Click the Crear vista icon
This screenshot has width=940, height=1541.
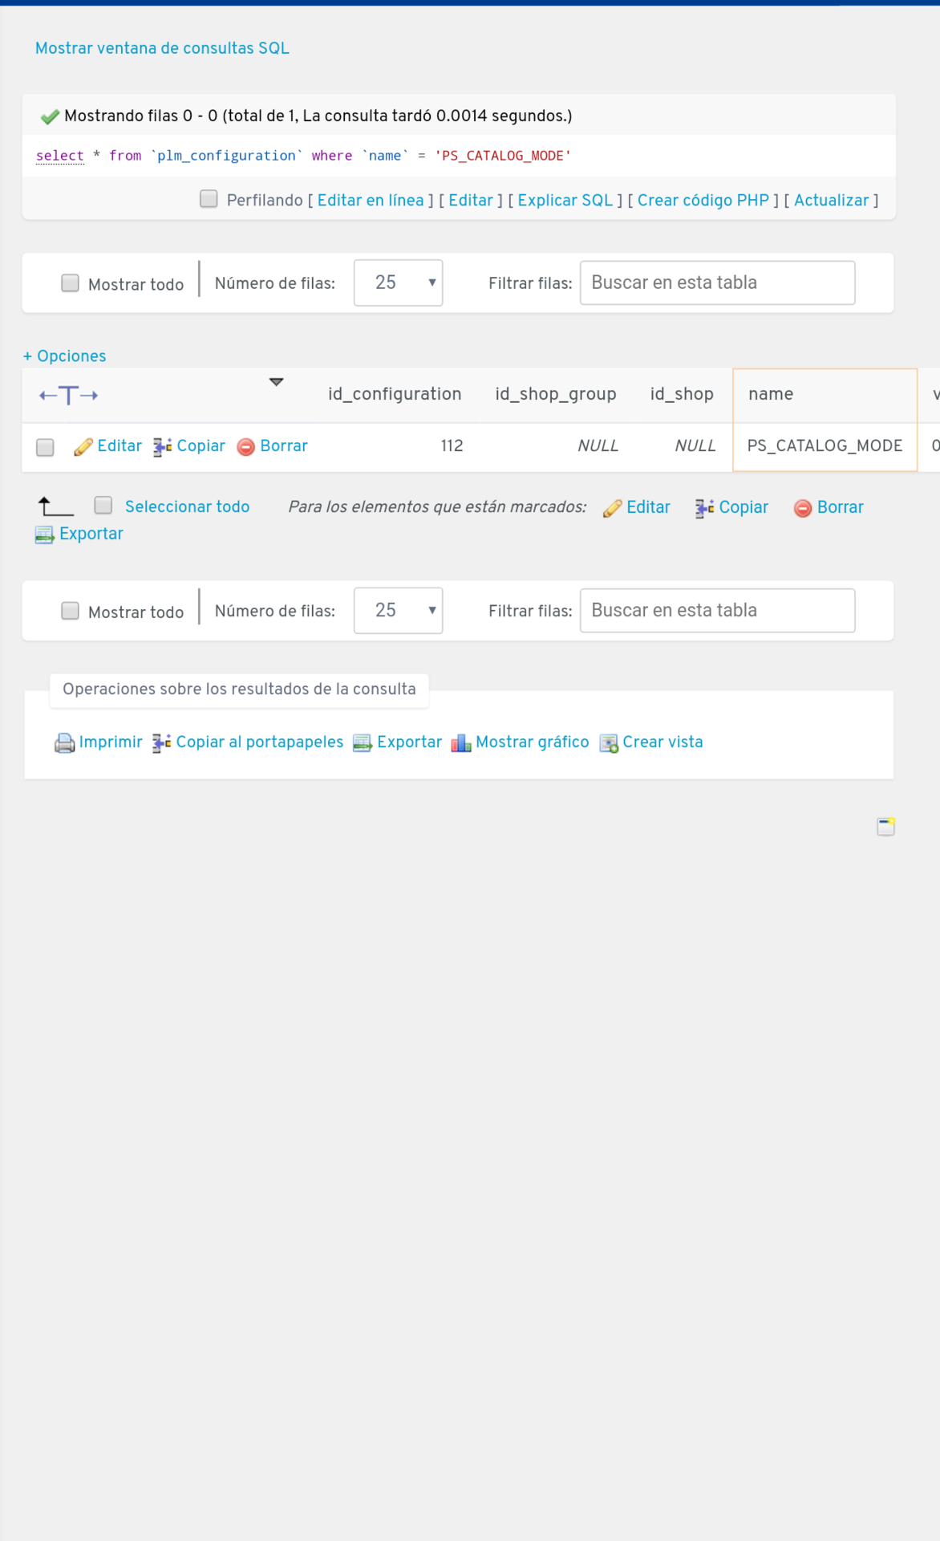click(609, 743)
